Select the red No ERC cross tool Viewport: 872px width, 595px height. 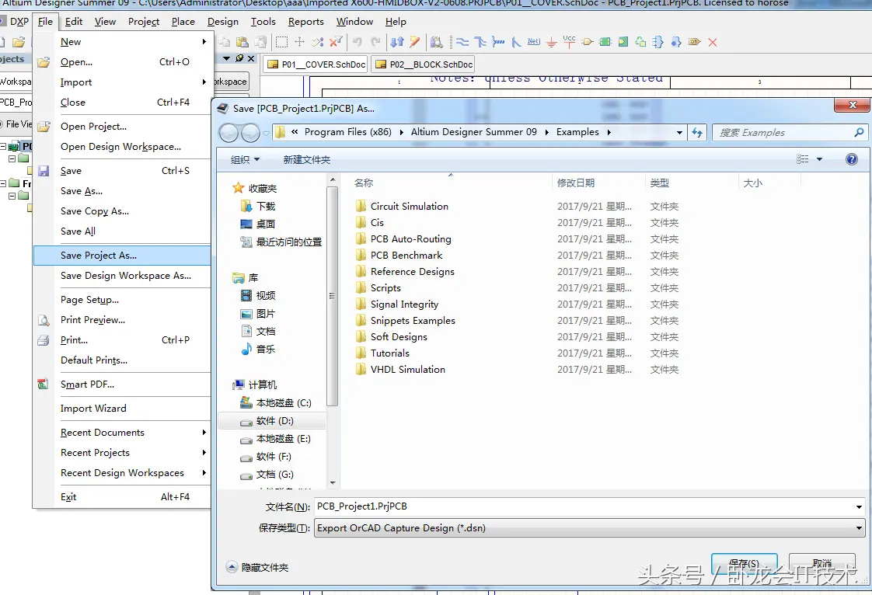[713, 42]
